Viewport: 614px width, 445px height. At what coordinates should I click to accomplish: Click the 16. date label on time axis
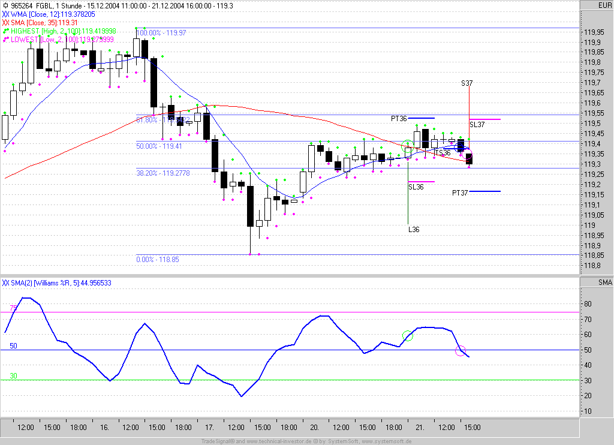tap(104, 428)
